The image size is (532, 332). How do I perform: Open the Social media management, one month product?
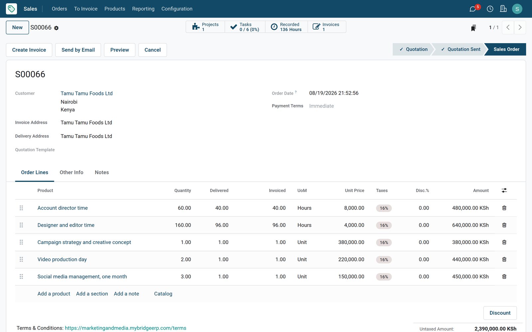82,277
